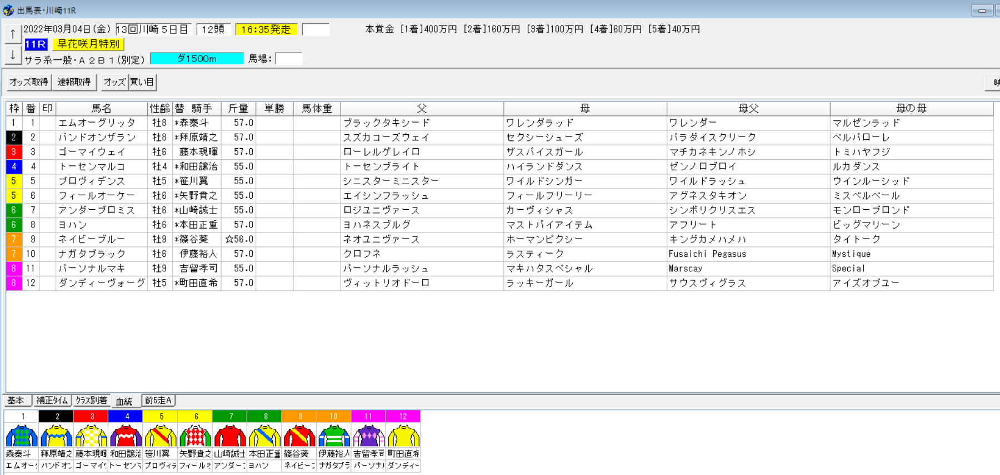Select horse フィールオーケー row

[x=499, y=196]
